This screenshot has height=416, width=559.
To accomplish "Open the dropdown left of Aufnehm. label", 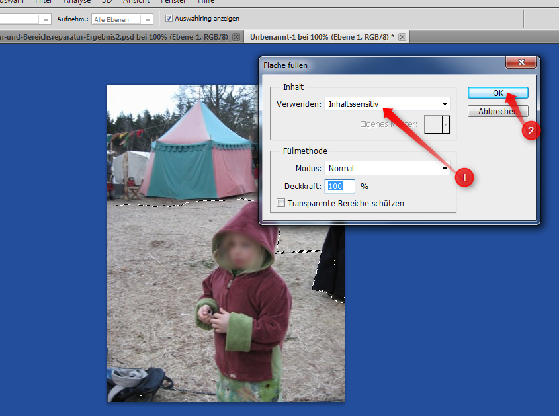I will 26,19.
